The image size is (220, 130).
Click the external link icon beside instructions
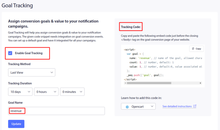click(195, 106)
